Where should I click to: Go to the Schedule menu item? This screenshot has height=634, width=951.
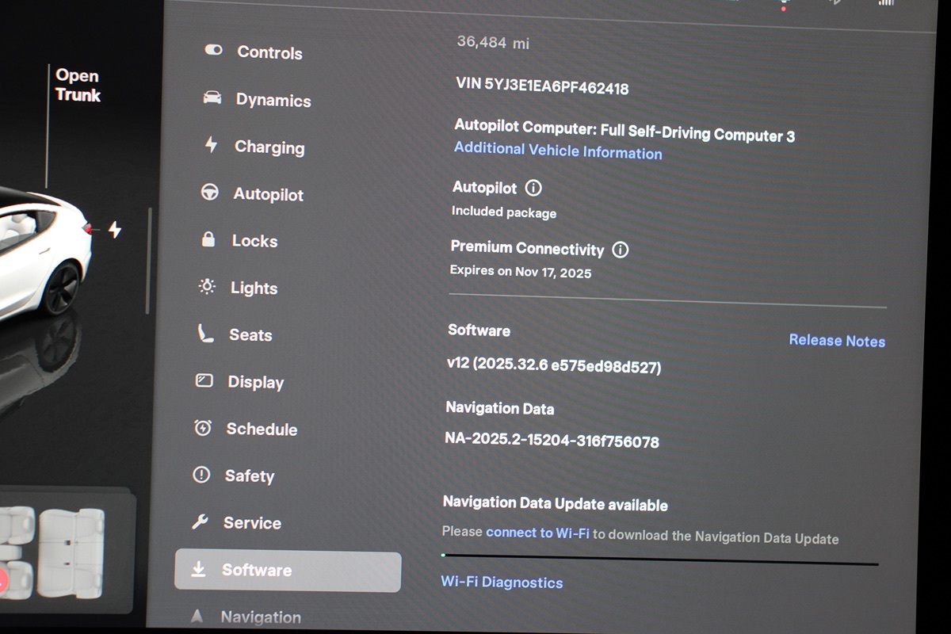pos(262,429)
